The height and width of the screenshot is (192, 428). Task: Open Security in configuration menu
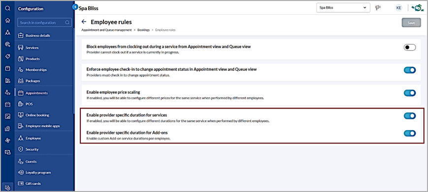pyautogui.click(x=32, y=149)
